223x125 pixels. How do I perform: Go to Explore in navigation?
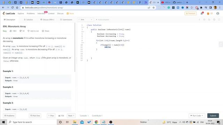(x=21, y=14)
